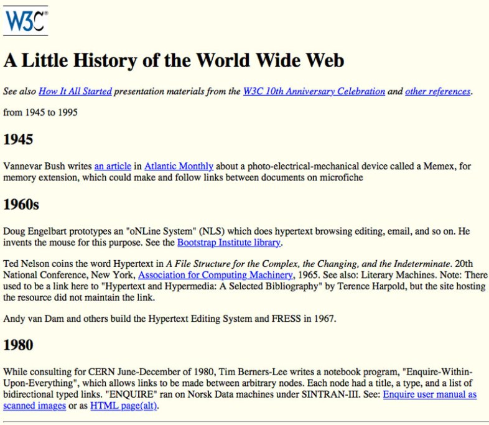Image resolution: width=489 pixels, height=425 pixels.
Task: Open the HTML page(alt) link
Action: pyautogui.click(x=124, y=406)
